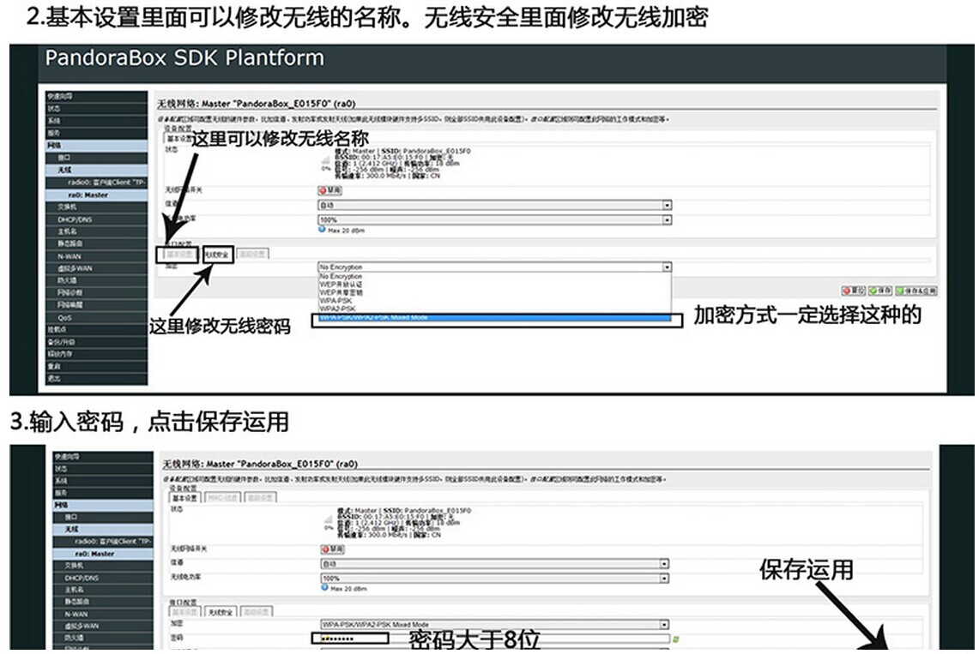
Task: Open N-WAN in step 2 sidebar
Action: (x=96, y=256)
